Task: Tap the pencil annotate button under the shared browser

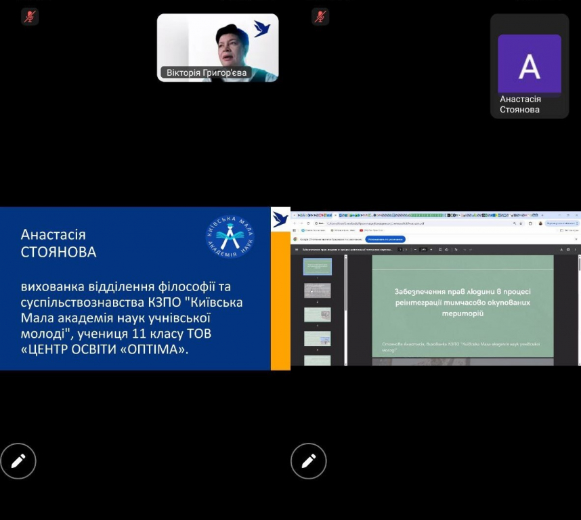Action: 309,461
